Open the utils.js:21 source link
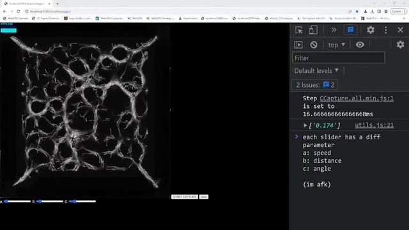This screenshot has height=230, width=409. pyautogui.click(x=374, y=125)
